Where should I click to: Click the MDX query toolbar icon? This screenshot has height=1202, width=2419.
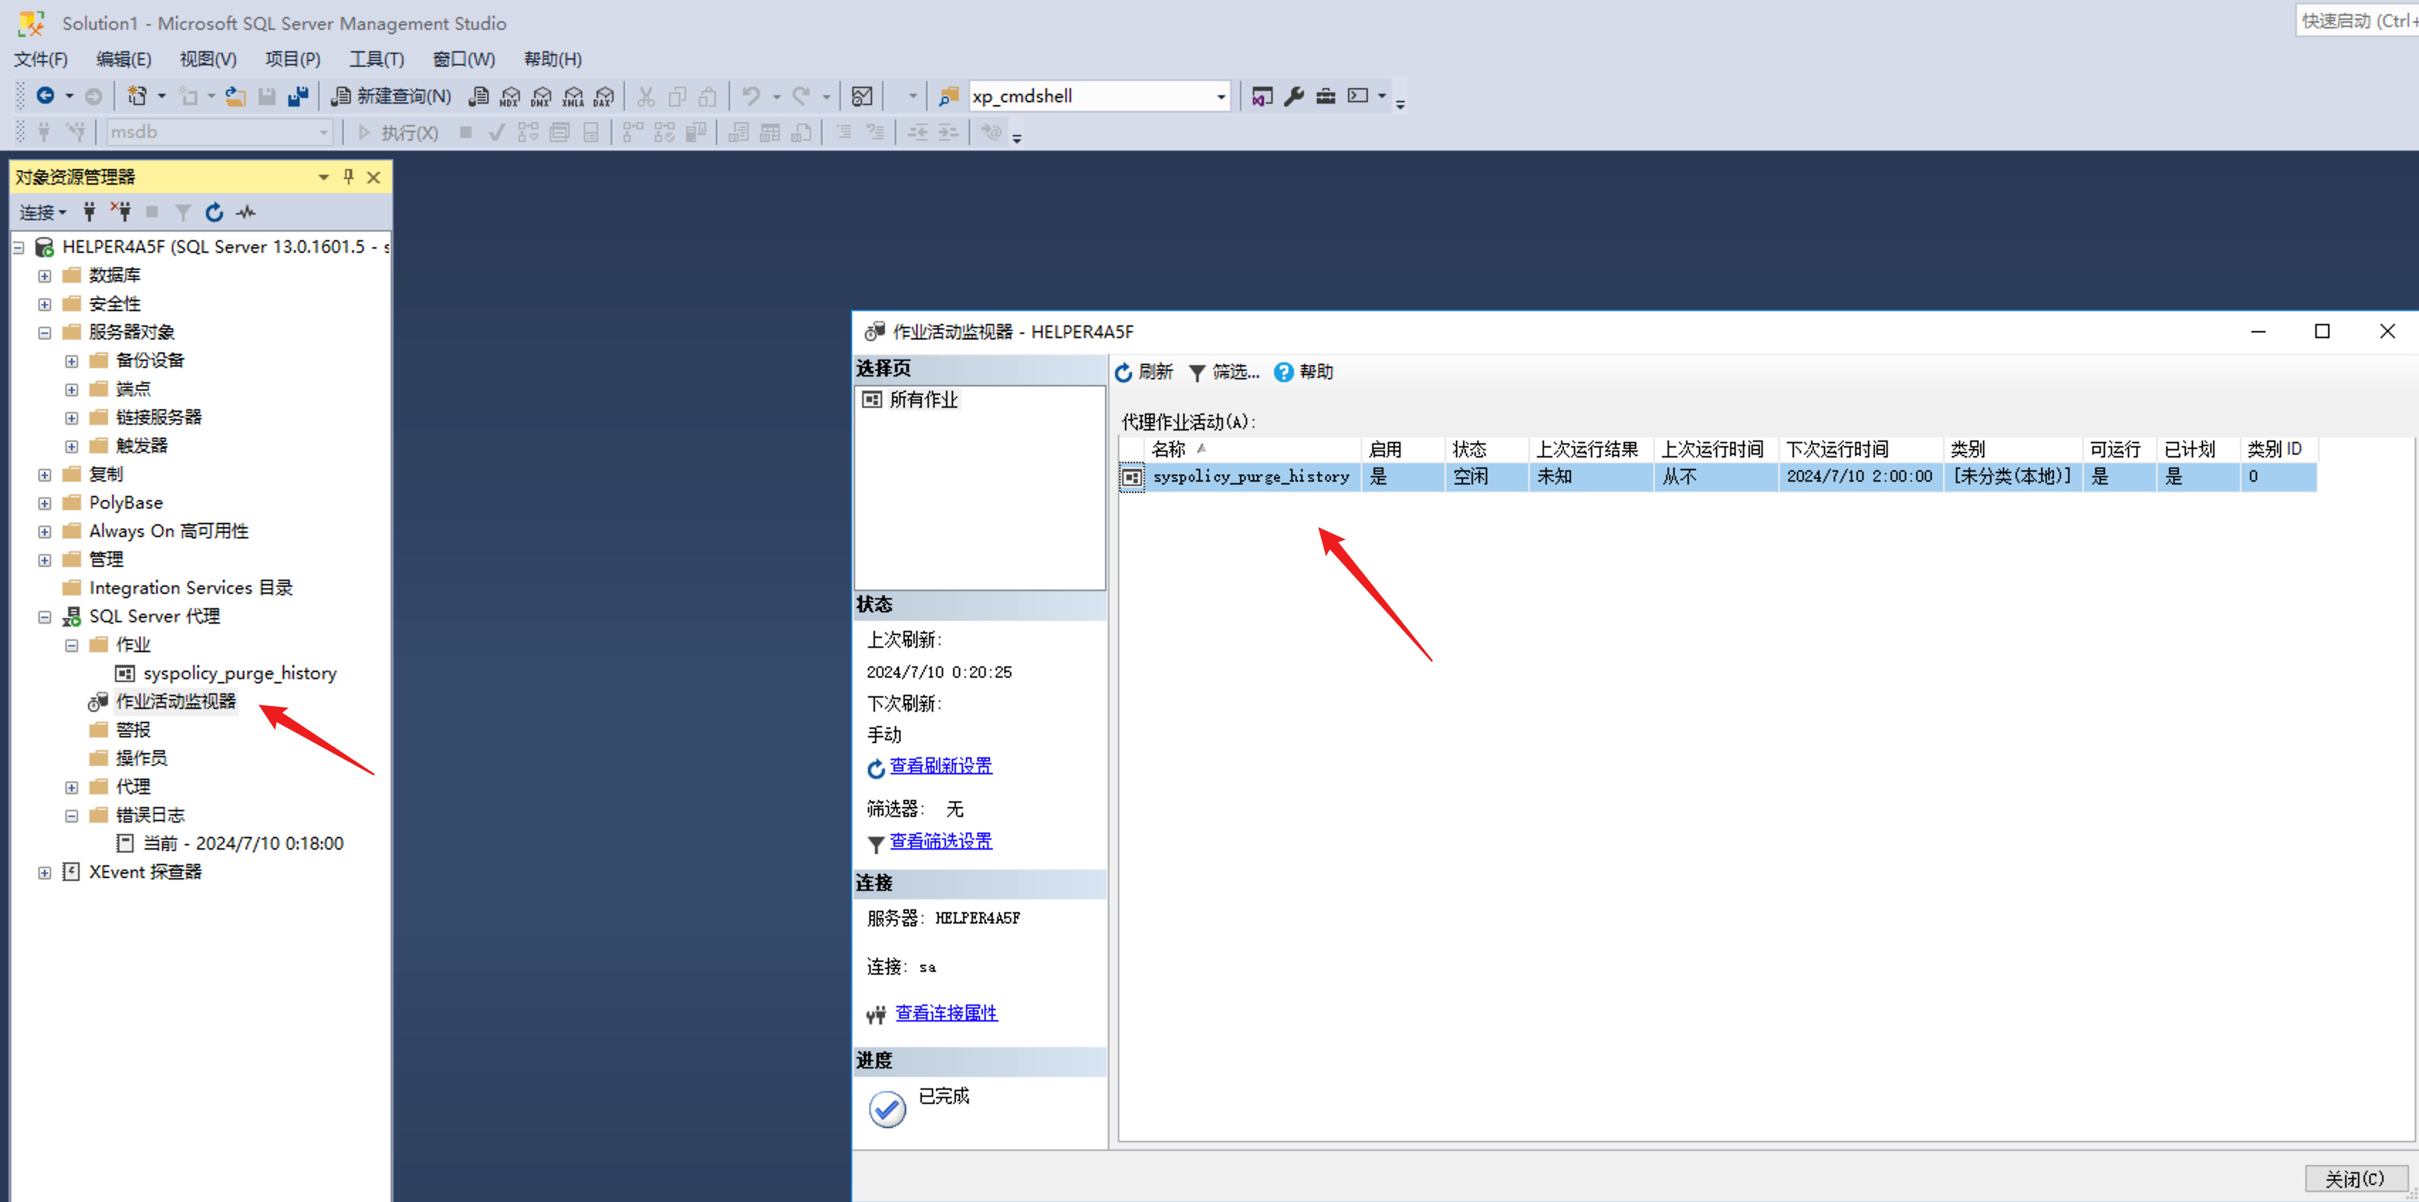click(x=510, y=96)
